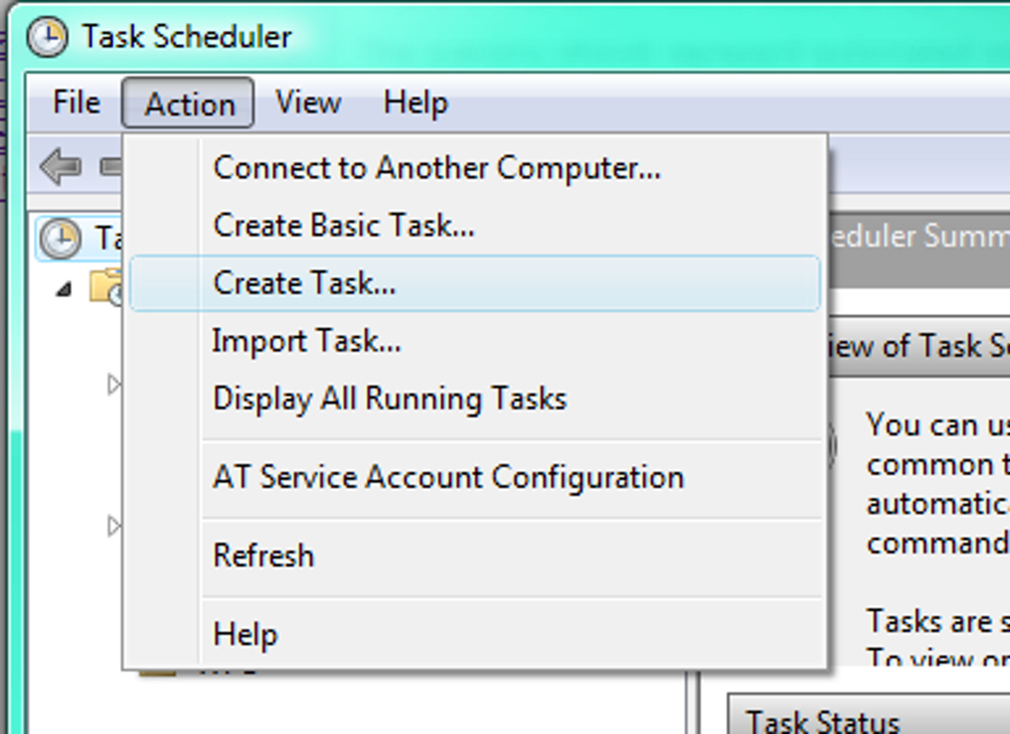Choose Display All Running Tasks

(390, 398)
